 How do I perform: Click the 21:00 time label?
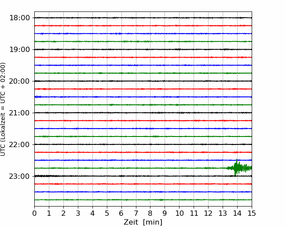(19, 113)
